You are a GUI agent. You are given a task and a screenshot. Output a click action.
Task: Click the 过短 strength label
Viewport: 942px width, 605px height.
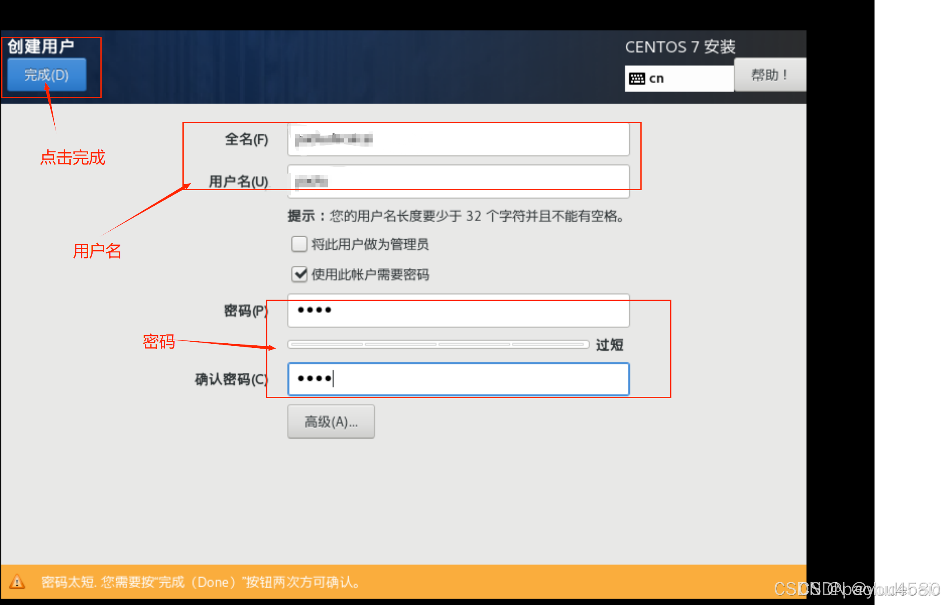click(x=609, y=345)
